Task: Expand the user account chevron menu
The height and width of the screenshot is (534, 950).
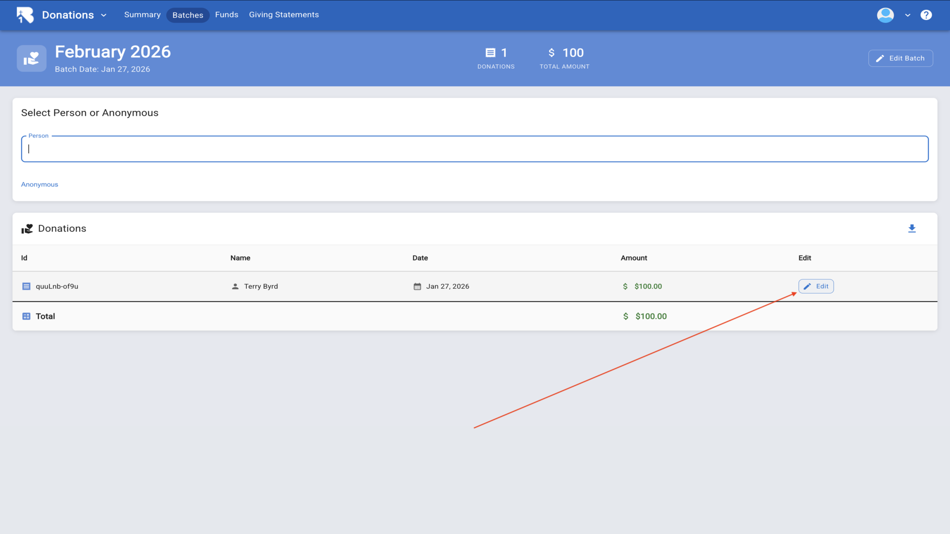Action: [x=907, y=15]
